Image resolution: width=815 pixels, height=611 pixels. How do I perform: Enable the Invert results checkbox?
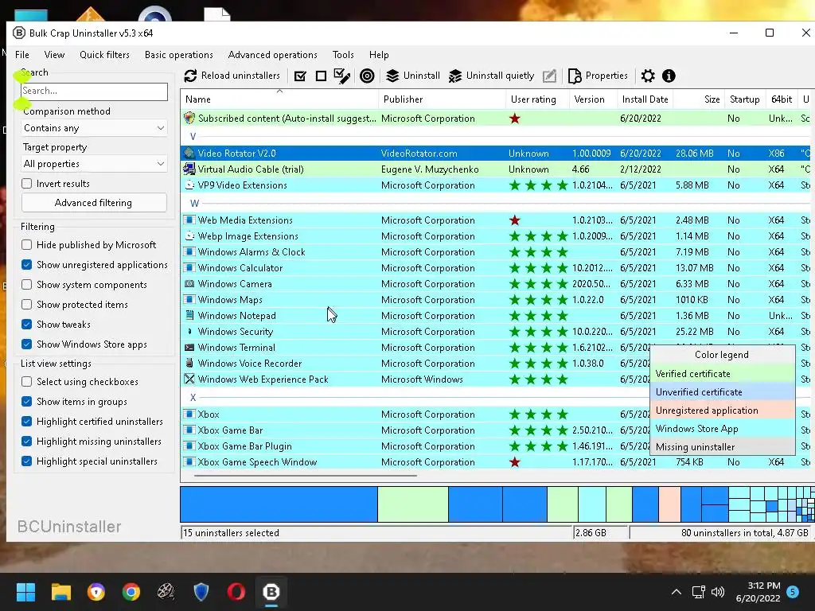[x=26, y=184]
